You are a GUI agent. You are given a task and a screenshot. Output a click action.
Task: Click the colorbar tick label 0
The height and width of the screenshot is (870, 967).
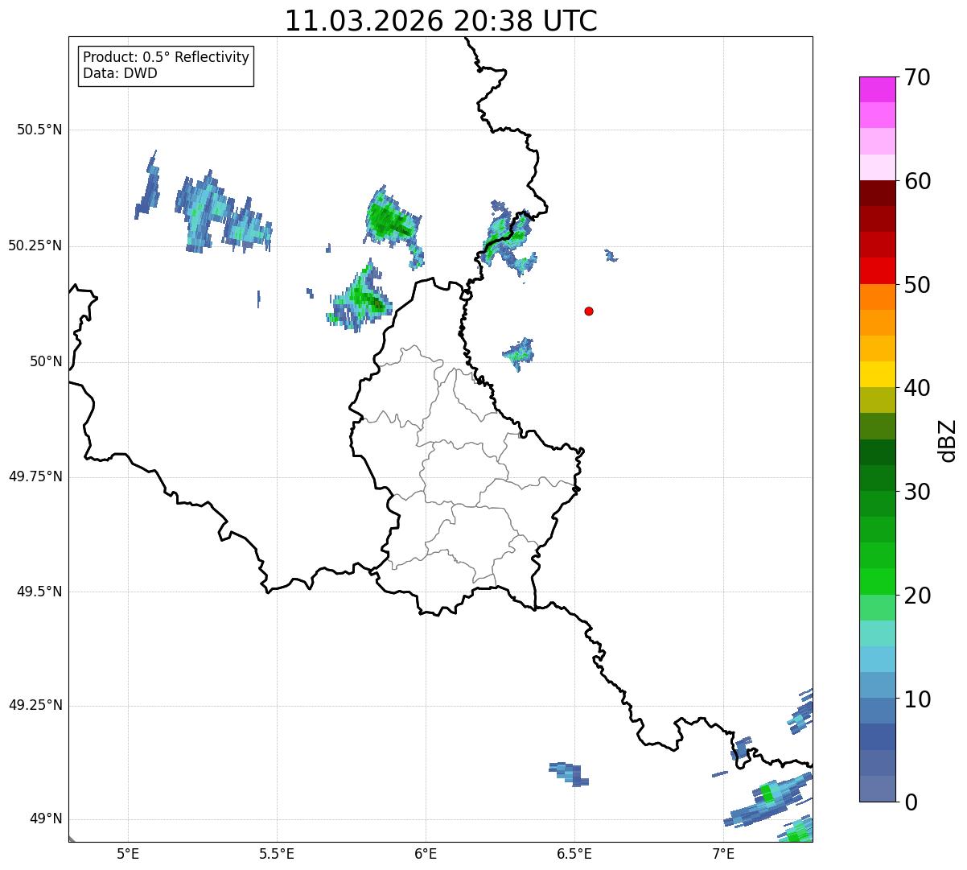pyautogui.click(x=910, y=802)
